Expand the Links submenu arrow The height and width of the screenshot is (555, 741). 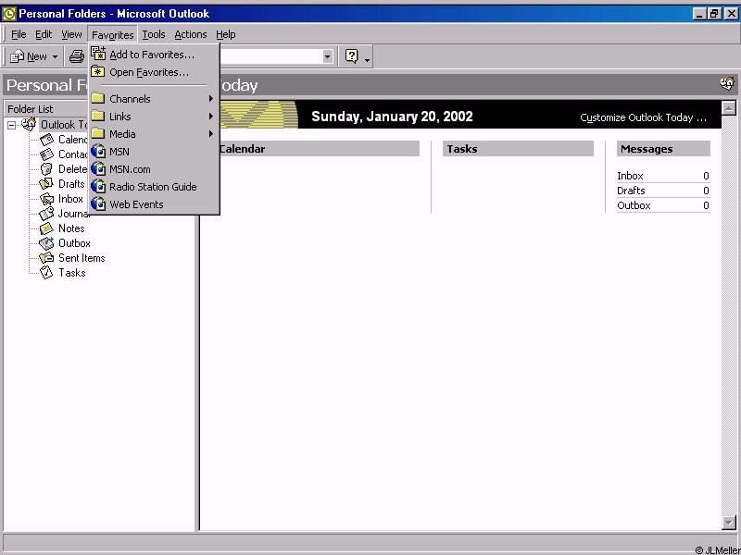tap(211, 117)
